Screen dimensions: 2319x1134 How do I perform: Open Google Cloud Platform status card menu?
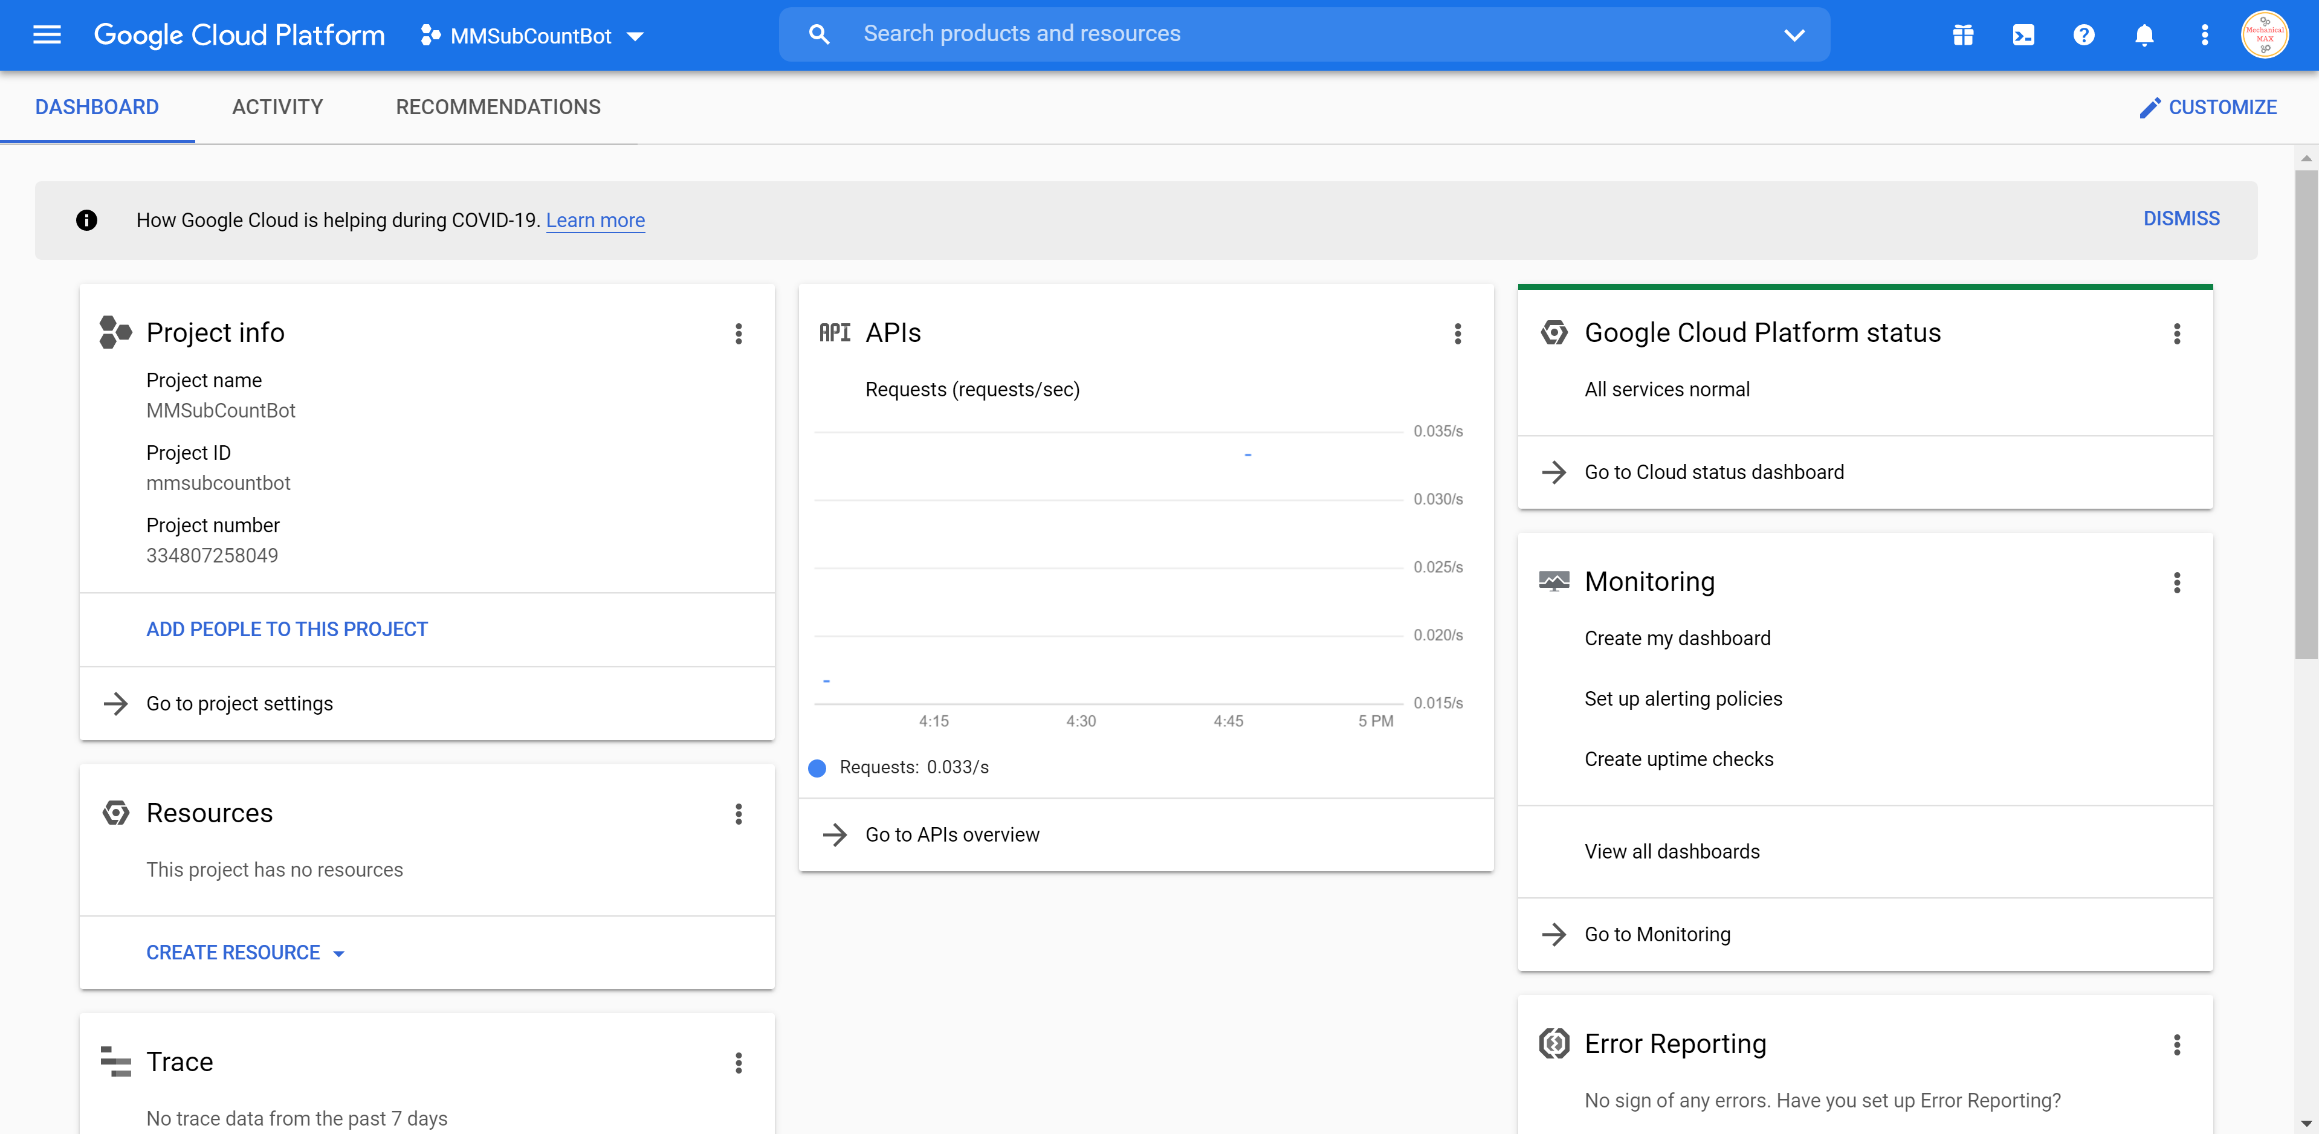click(x=2176, y=334)
